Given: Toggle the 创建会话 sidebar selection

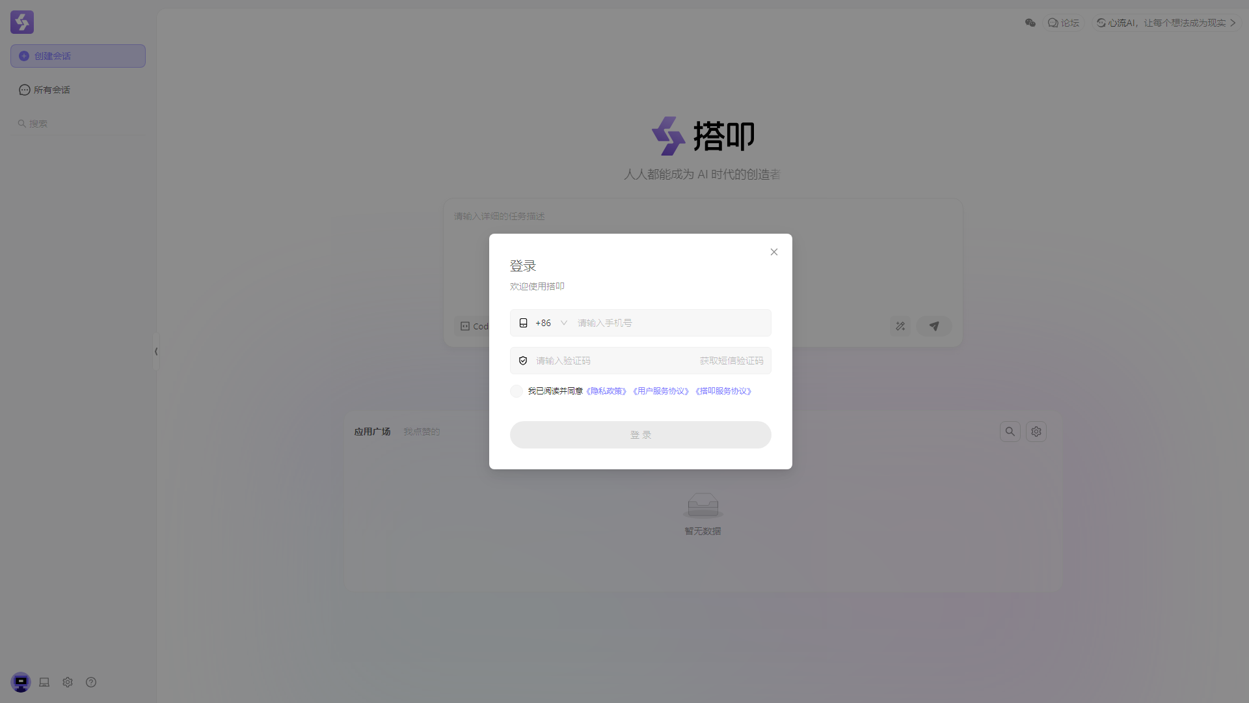Looking at the screenshot, I should pos(77,55).
